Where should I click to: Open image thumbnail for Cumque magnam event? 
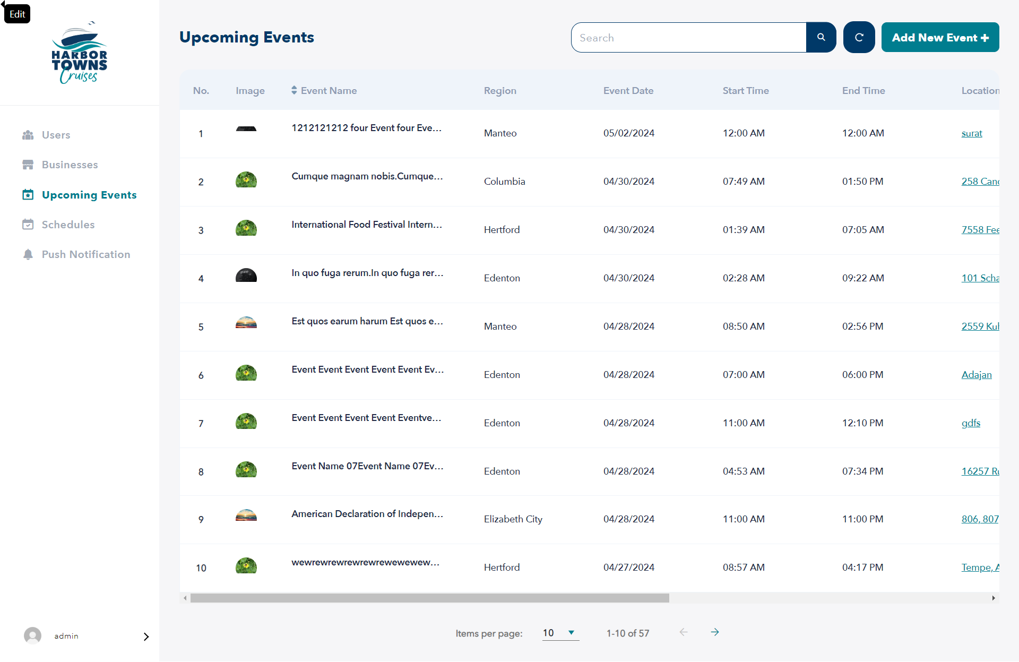[246, 179]
